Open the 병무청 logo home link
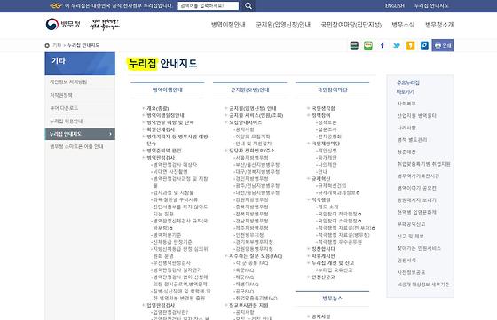Image resolution: width=497 pixels, height=320 pixels. pyautogui.click(x=63, y=24)
